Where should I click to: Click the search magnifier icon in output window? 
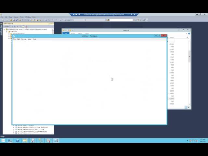coord(187,37)
